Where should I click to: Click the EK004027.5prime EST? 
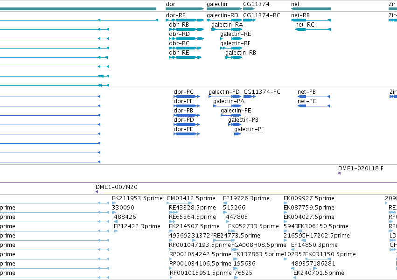coord(285,222)
